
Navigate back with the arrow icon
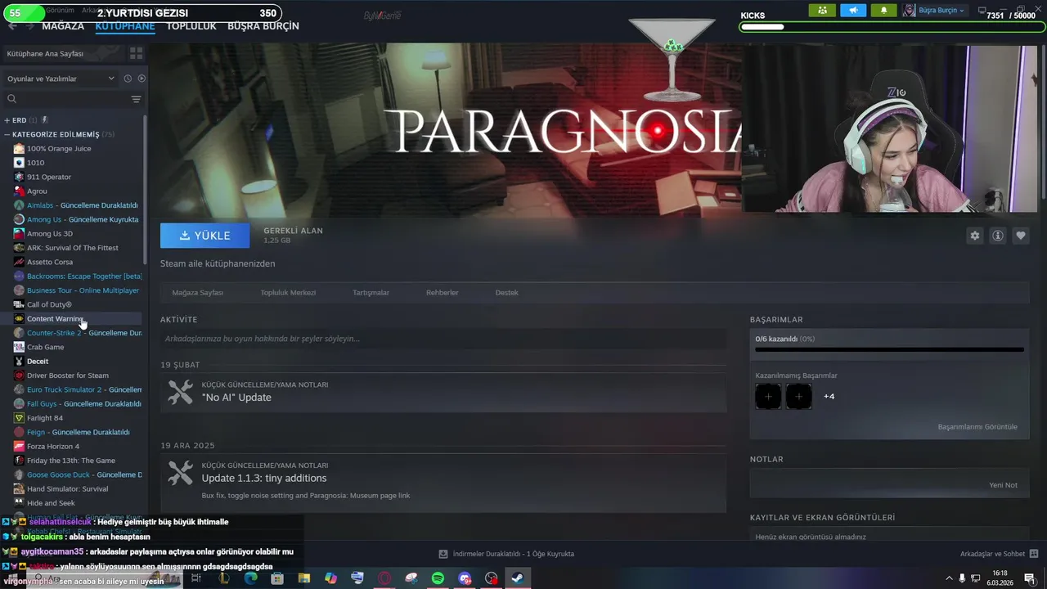12,26
